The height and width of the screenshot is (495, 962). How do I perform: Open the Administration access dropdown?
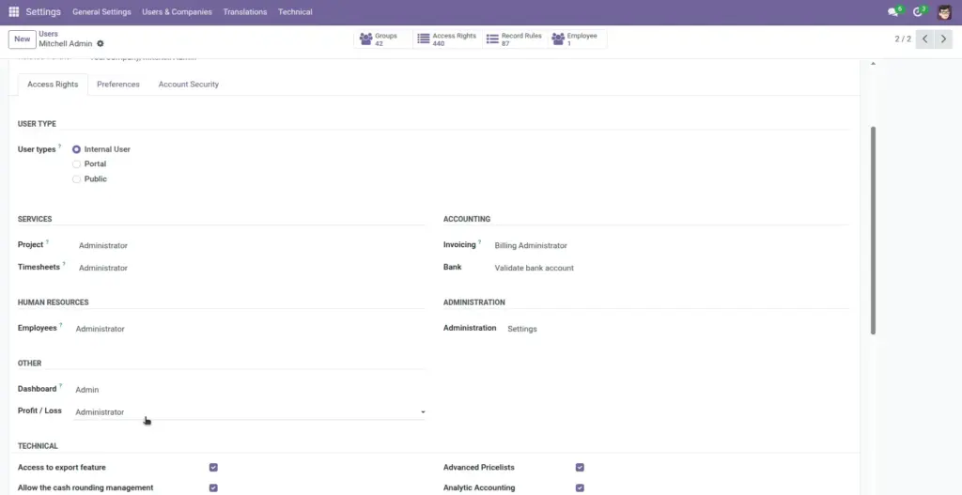coord(677,329)
